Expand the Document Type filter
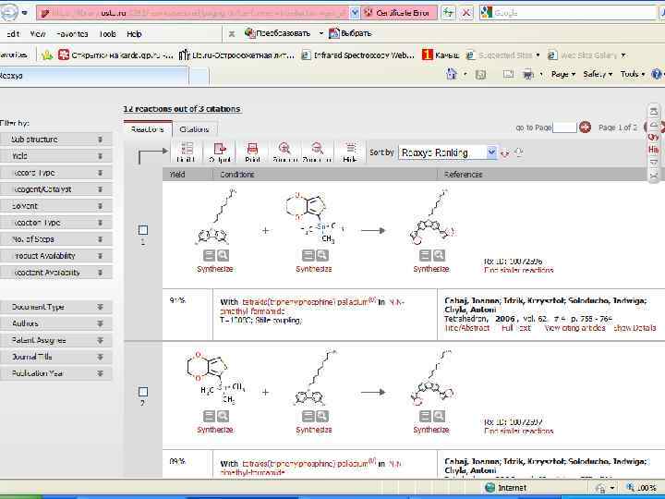Viewport: 665px width, 499px height. pyautogui.click(x=101, y=307)
